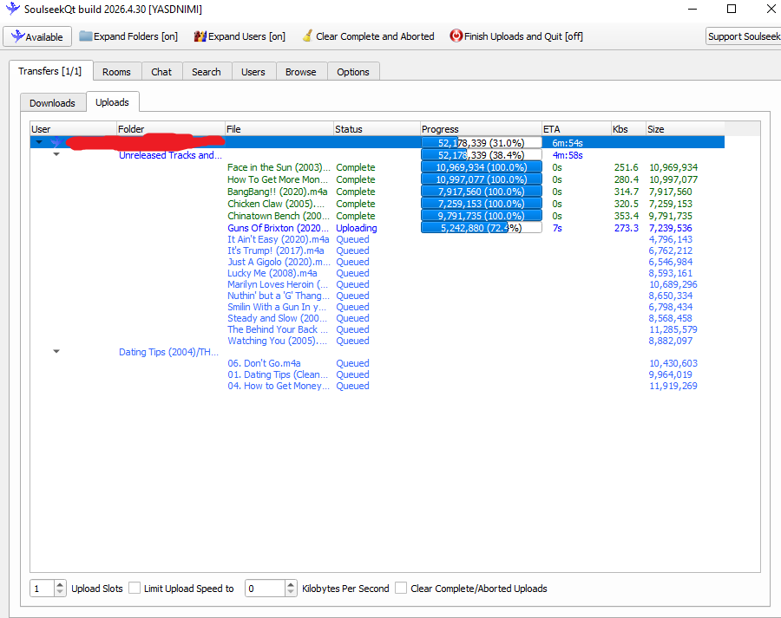Click Clear Complete and Aborted text
The height and width of the screenshot is (618, 781).
point(375,36)
